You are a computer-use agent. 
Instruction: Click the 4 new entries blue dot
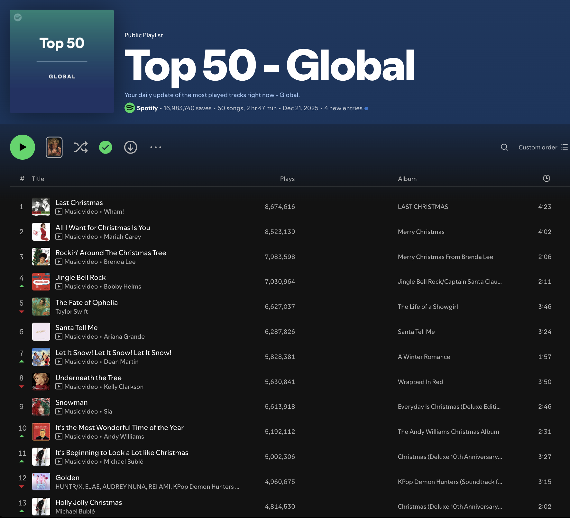pos(366,109)
